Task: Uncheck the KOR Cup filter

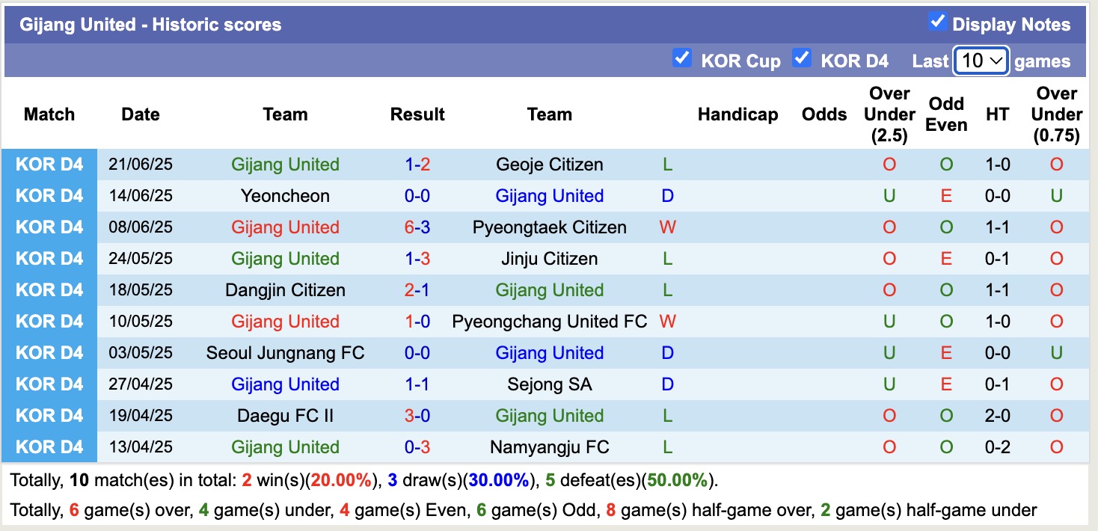Action: coord(681,58)
